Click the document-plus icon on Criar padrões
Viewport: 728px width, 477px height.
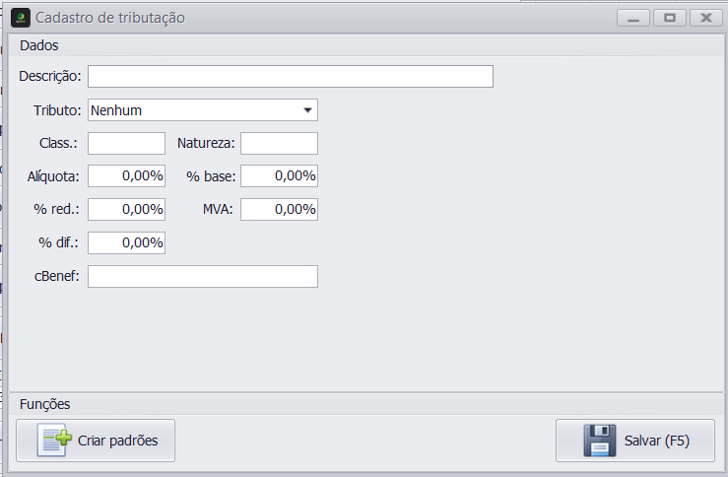[x=54, y=440]
